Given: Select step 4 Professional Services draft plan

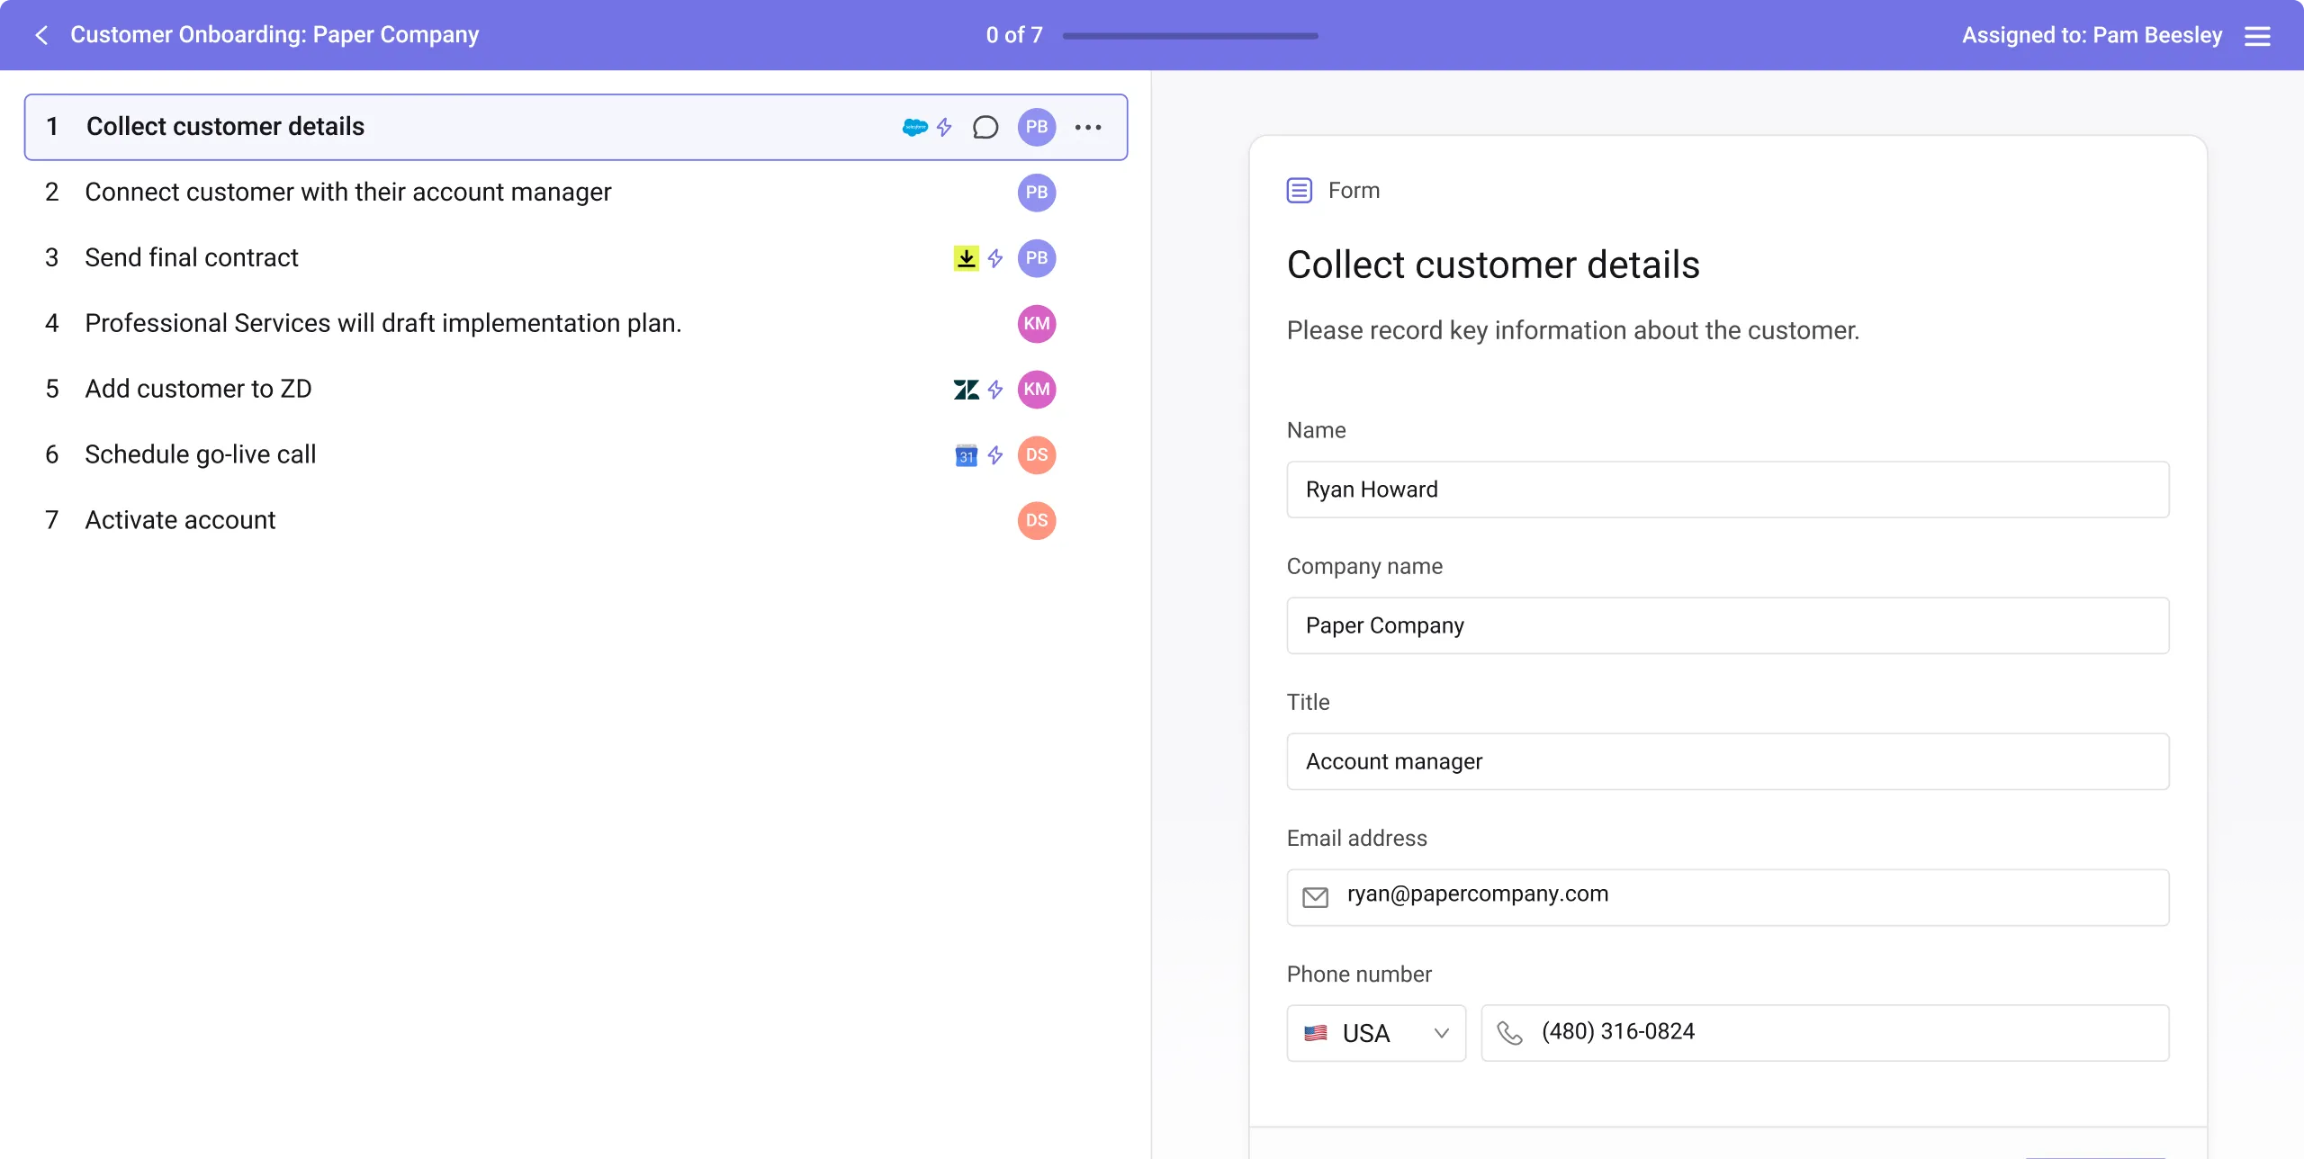Looking at the screenshot, I should [x=576, y=324].
